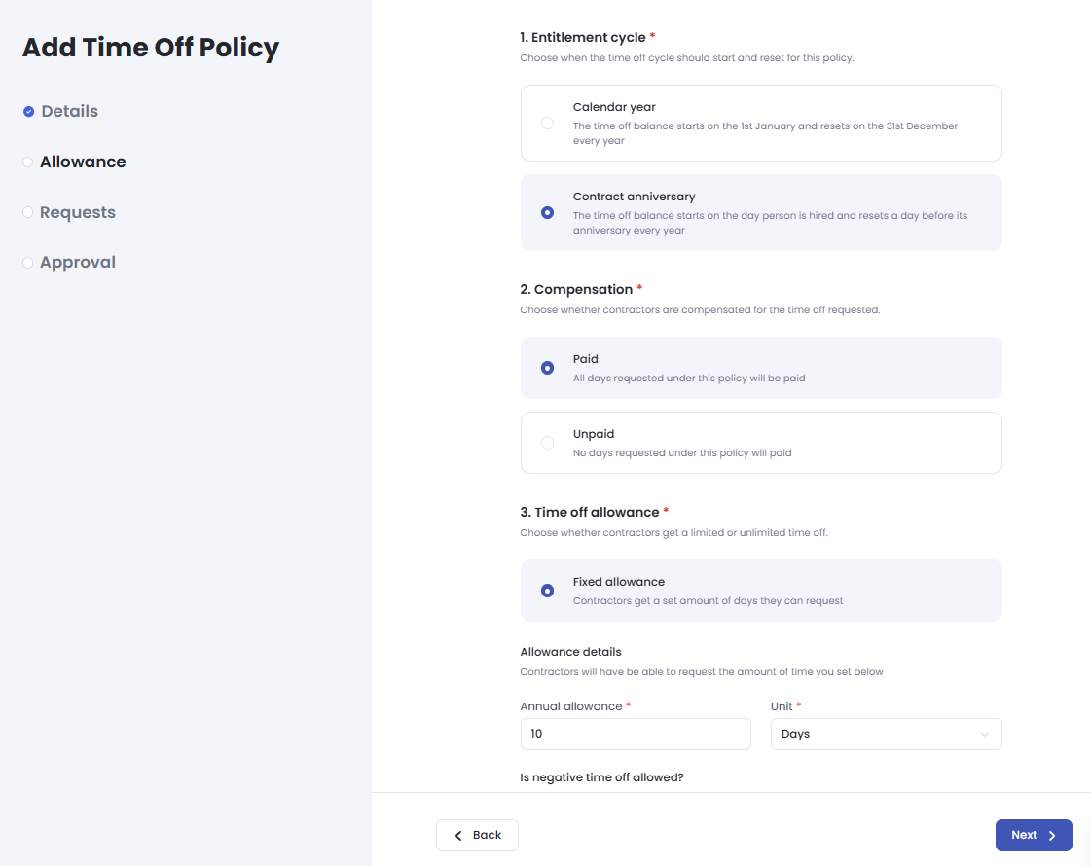
Task: Click the right arrow icon on Next
Action: (1052, 836)
